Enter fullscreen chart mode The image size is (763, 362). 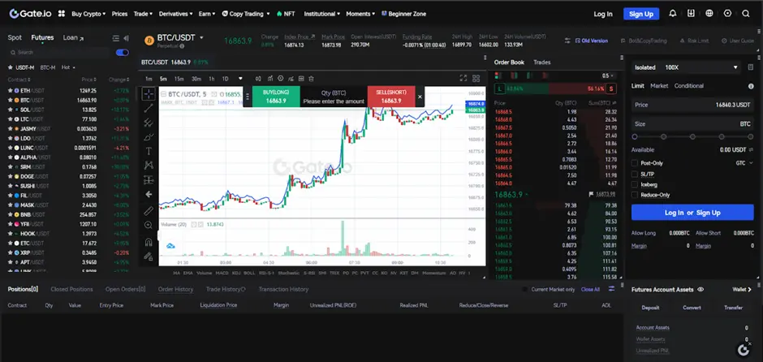(463, 79)
